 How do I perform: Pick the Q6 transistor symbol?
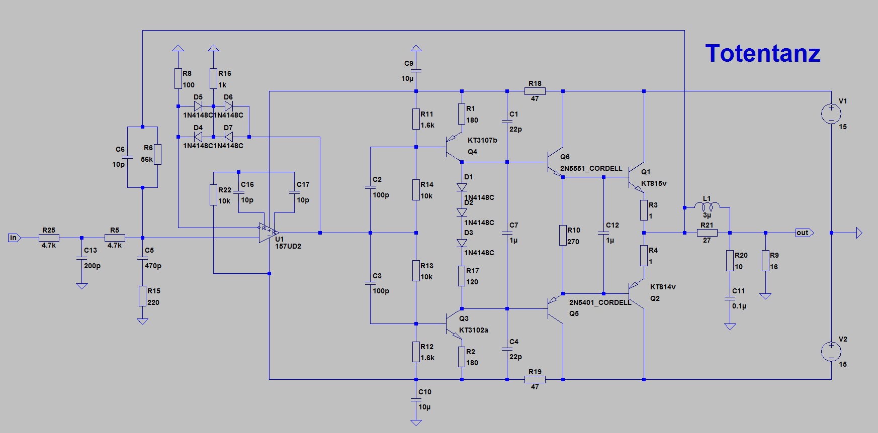point(556,162)
